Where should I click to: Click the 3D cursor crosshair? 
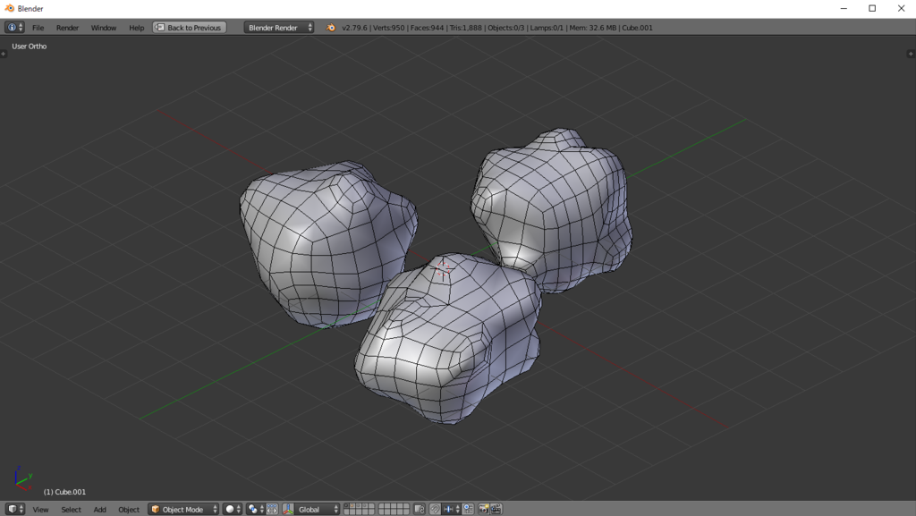click(443, 268)
